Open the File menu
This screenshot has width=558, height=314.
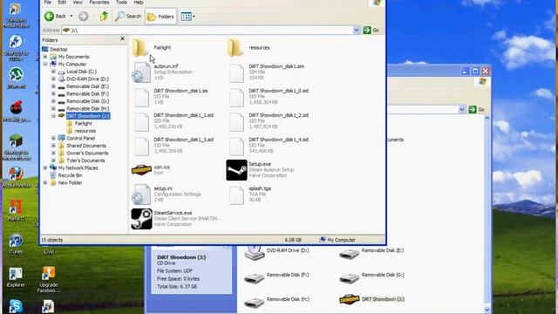pos(47,2)
